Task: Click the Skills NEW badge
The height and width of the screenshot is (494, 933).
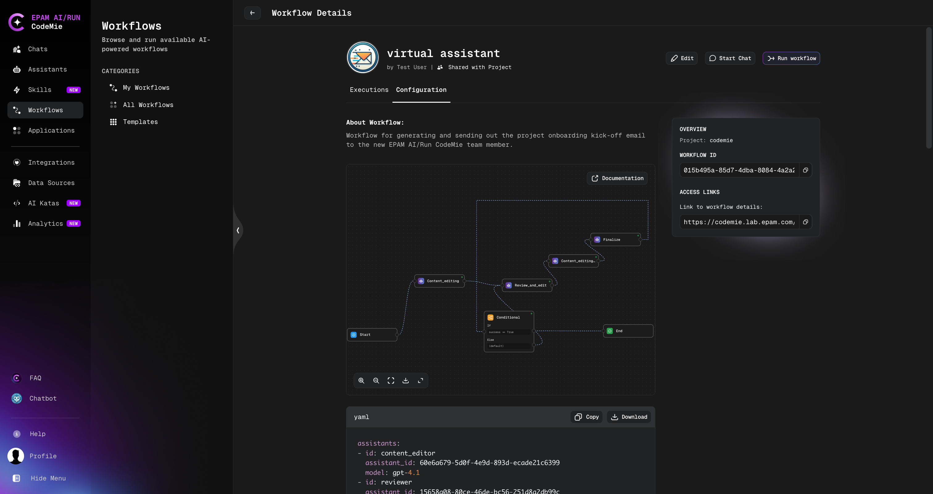Action: tap(73, 90)
